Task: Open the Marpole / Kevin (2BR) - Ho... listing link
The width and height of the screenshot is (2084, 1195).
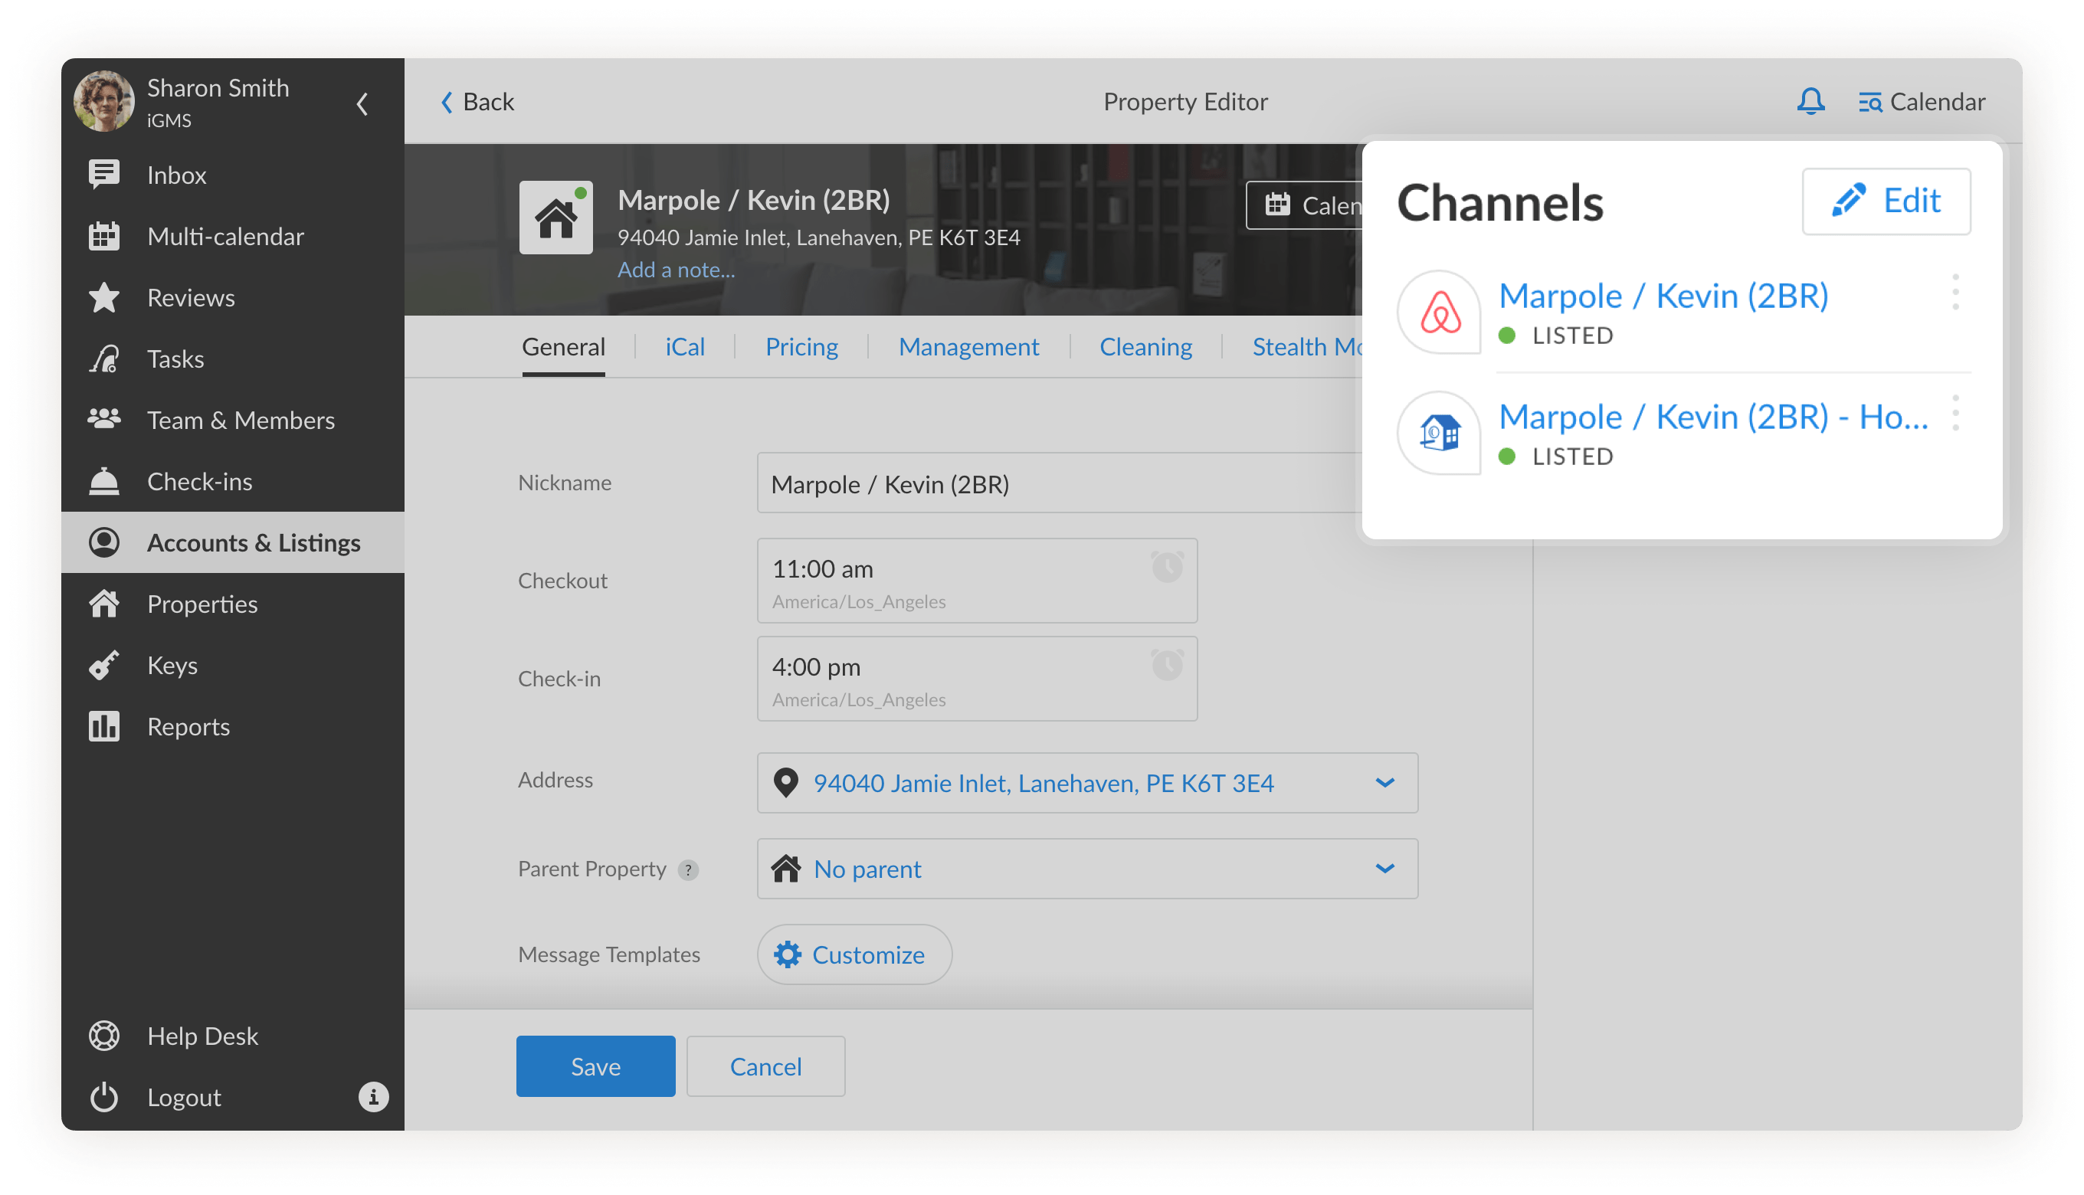Action: point(1713,417)
